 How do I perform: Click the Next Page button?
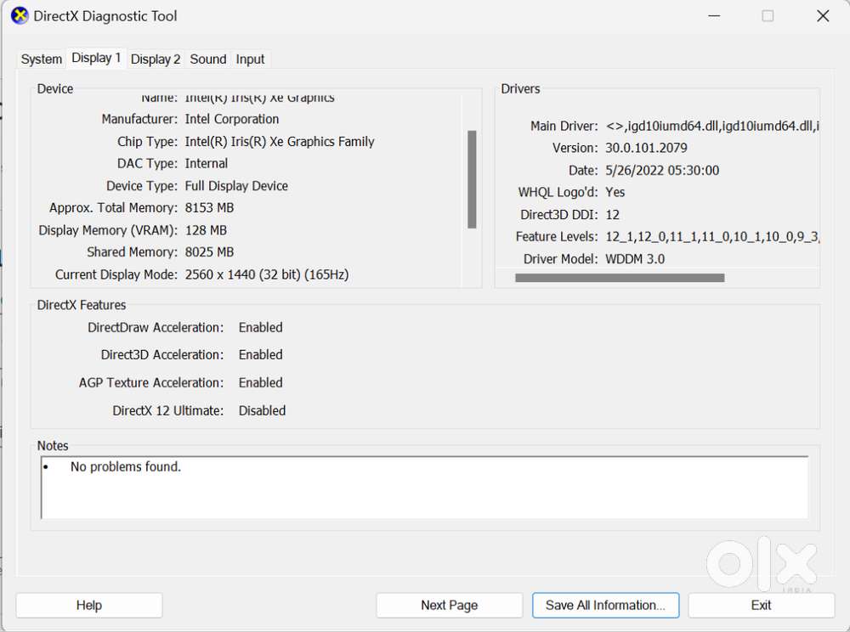point(449,605)
